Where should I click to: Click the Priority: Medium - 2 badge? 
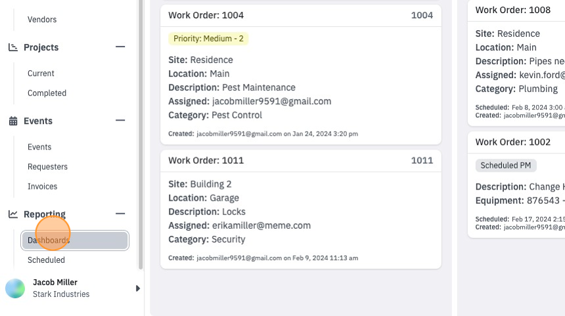208,39
